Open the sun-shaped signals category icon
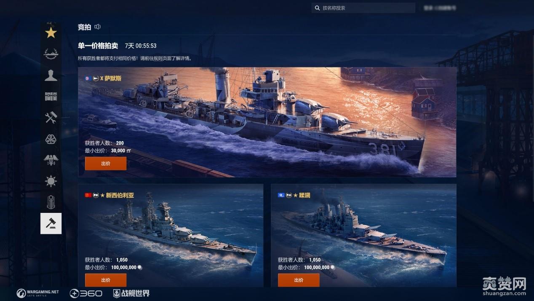The height and width of the screenshot is (301, 534). click(51, 181)
